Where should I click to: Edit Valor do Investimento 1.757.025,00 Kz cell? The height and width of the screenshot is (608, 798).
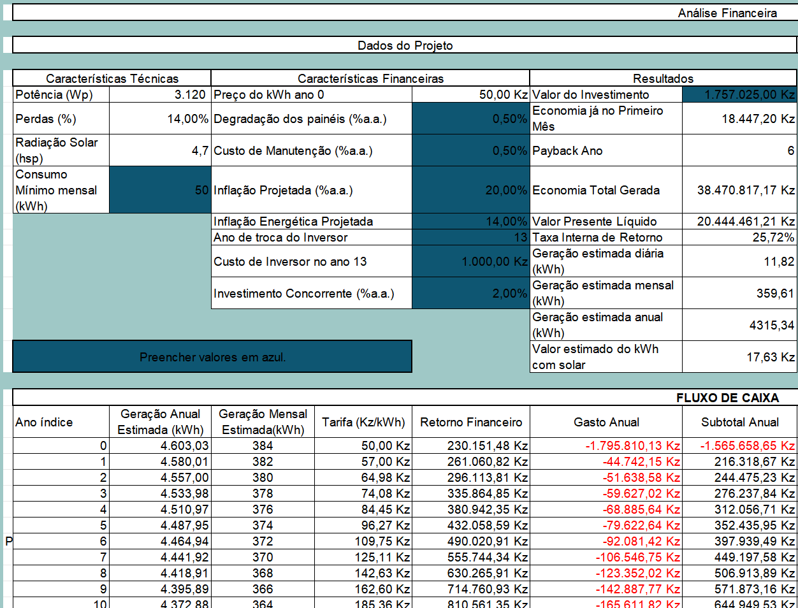(x=739, y=94)
